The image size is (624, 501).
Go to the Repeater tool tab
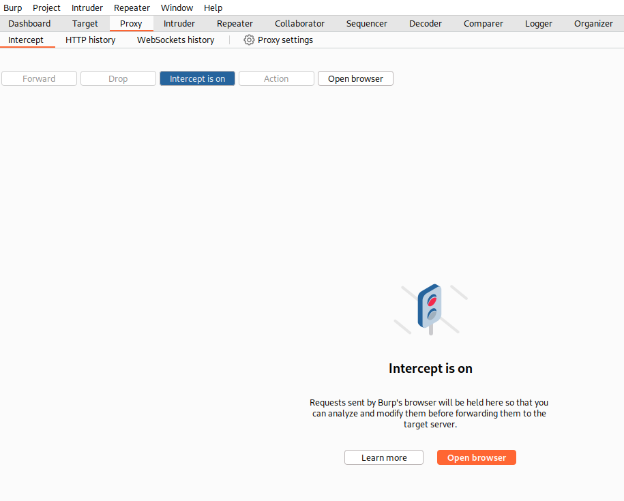[x=235, y=24]
